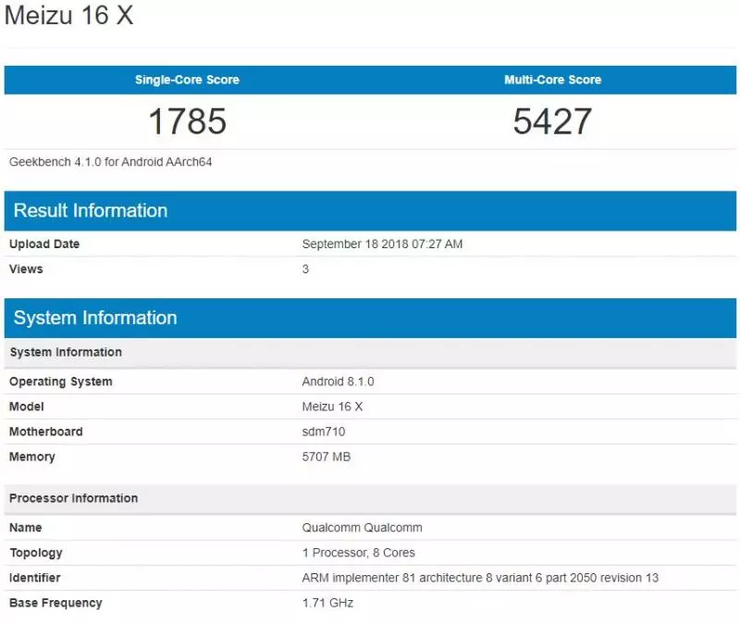Screen dimensions: 740x626
Task: Click the Base Frequency label
Action: pyautogui.click(x=55, y=603)
